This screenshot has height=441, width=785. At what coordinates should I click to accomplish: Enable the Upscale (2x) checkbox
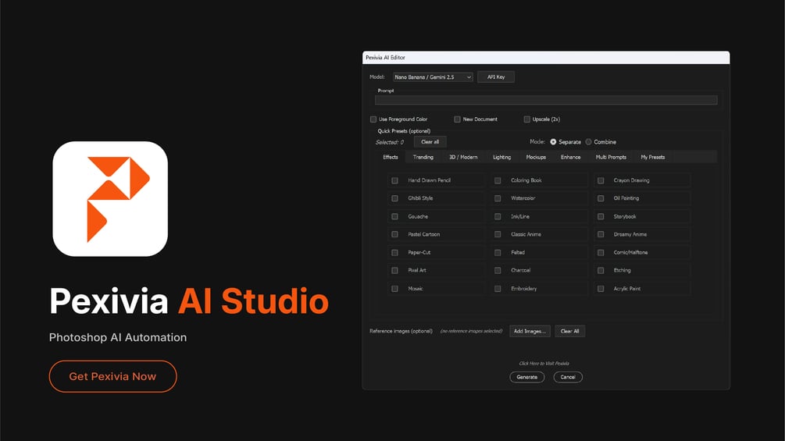(526, 119)
